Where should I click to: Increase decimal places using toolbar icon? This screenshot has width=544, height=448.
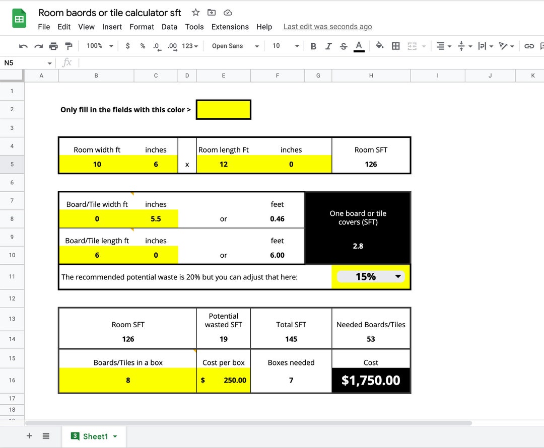[172, 46]
